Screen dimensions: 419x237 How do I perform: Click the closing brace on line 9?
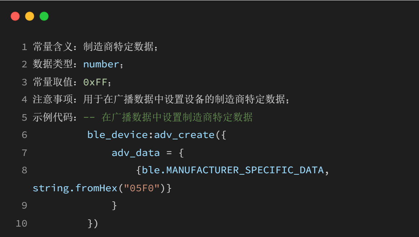click(x=115, y=206)
